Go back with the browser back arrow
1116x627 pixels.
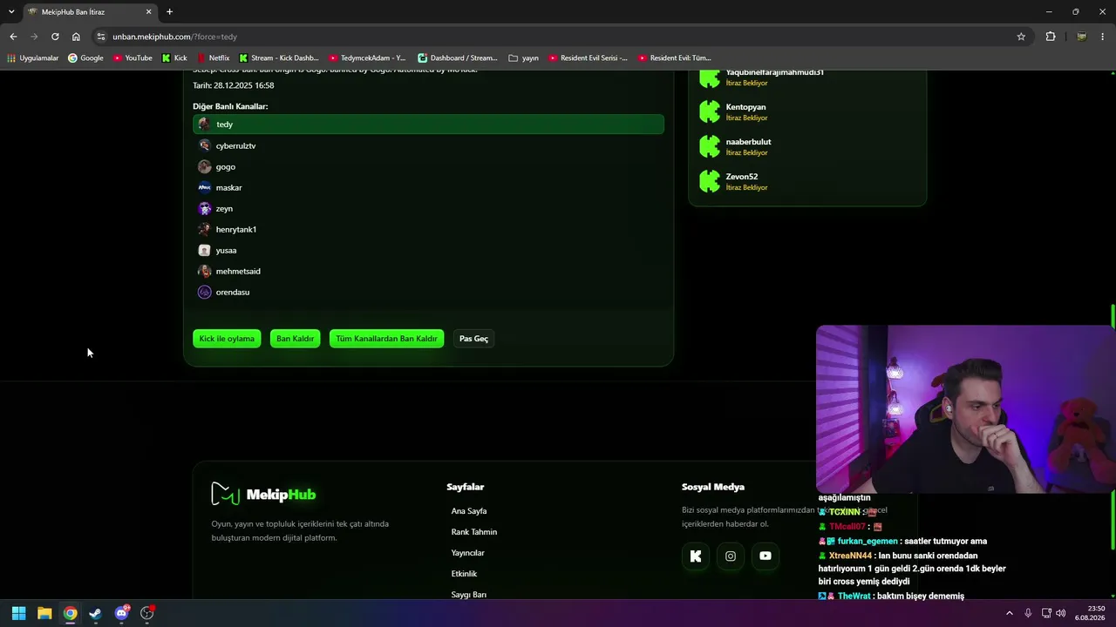point(13,37)
